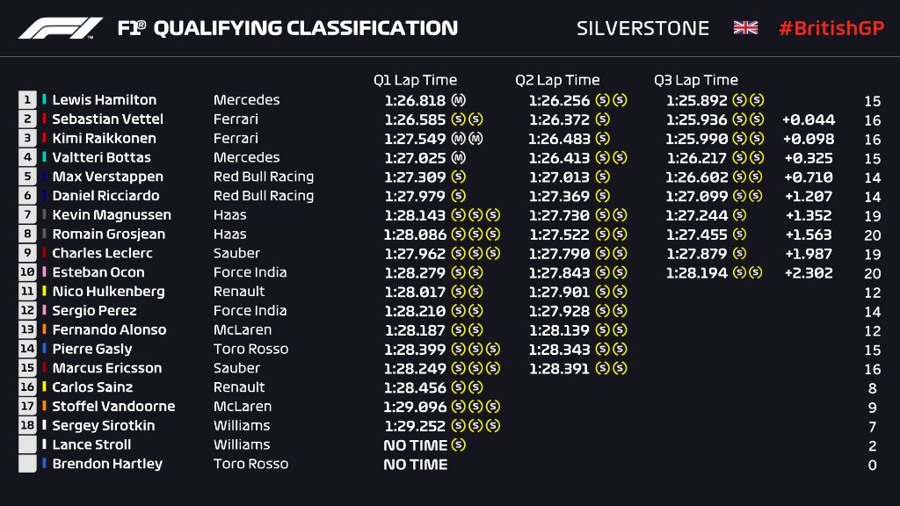Select the SILVERSTONE venue label
Image resolution: width=900 pixels, height=506 pixels.
coord(642,28)
